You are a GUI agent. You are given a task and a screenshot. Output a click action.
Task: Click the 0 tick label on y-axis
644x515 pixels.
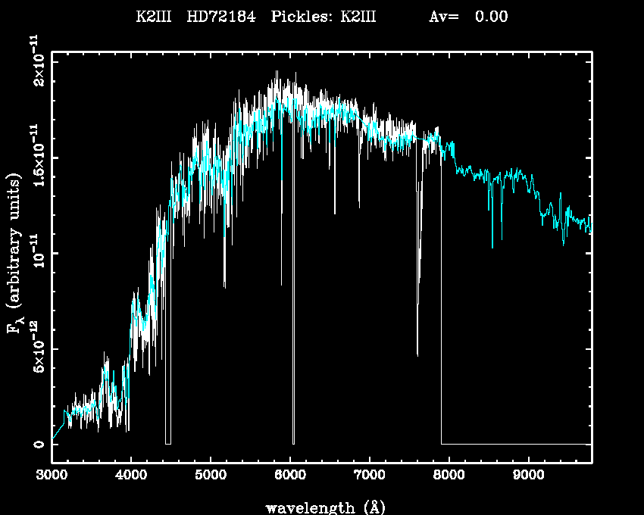click(37, 444)
